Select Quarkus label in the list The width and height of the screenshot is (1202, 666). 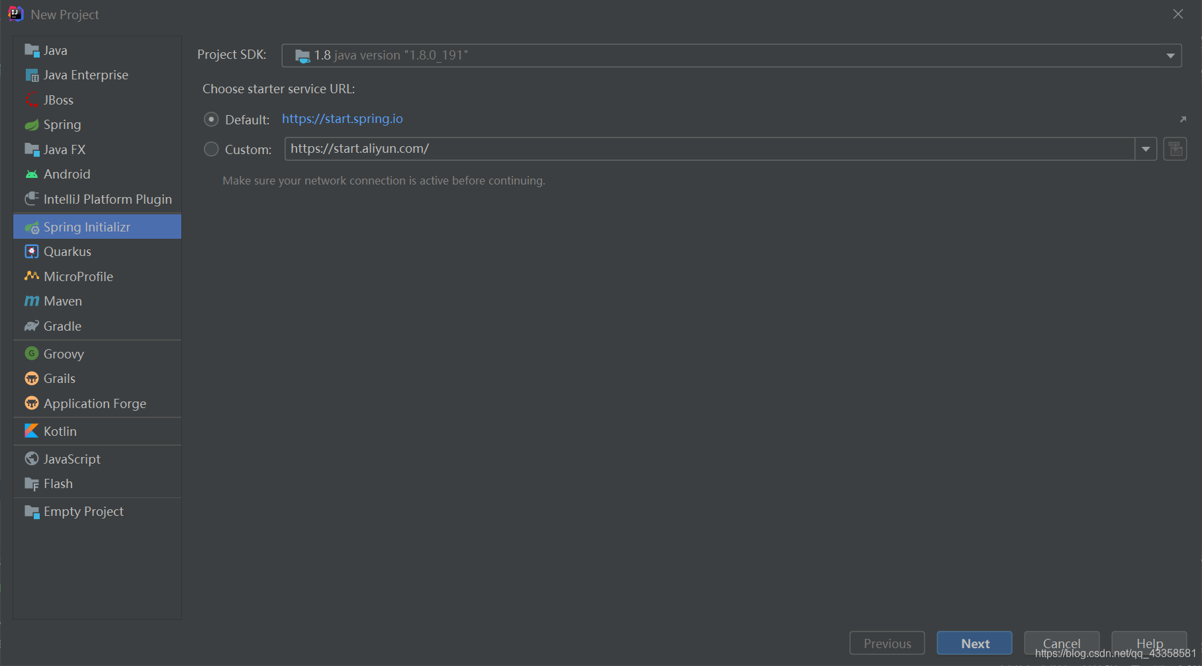pyautogui.click(x=68, y=252)
